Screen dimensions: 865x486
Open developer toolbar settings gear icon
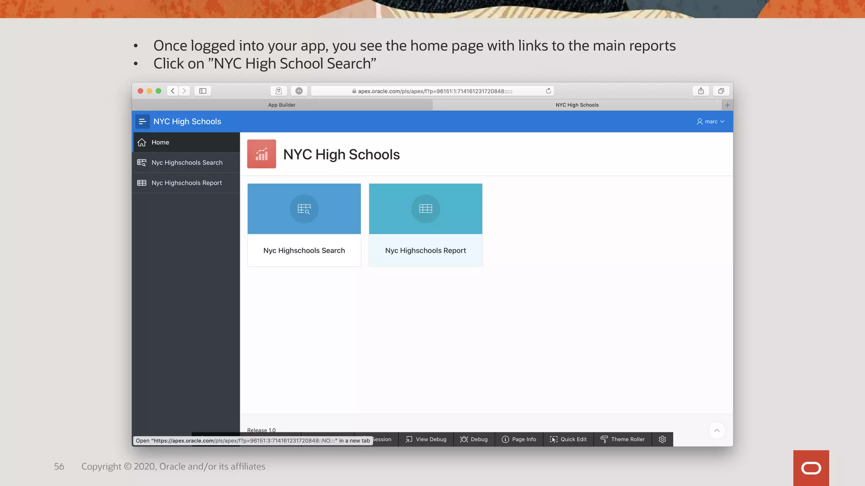662,439
